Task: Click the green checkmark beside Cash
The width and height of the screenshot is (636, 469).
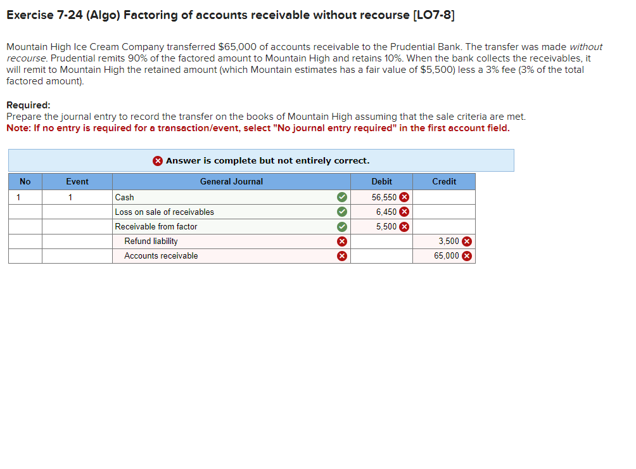Action: click(x=342, y=197)
